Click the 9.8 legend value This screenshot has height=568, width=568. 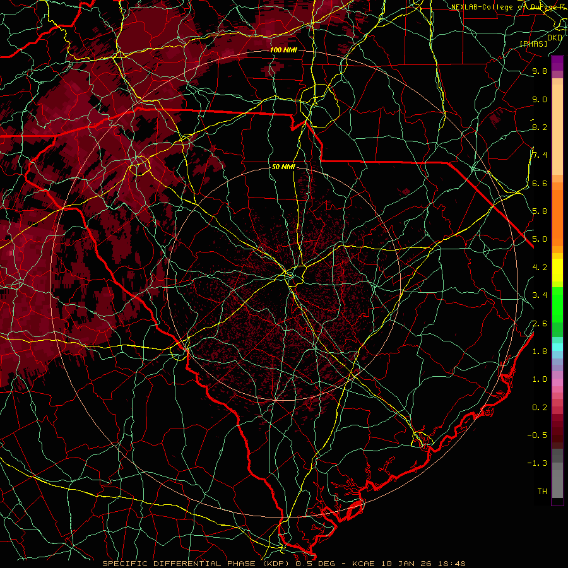[540, 71]
